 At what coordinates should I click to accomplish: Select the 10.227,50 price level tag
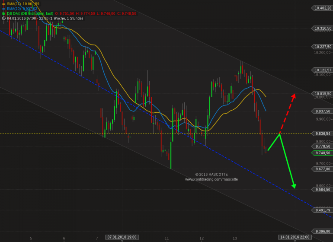pos(322,47)
